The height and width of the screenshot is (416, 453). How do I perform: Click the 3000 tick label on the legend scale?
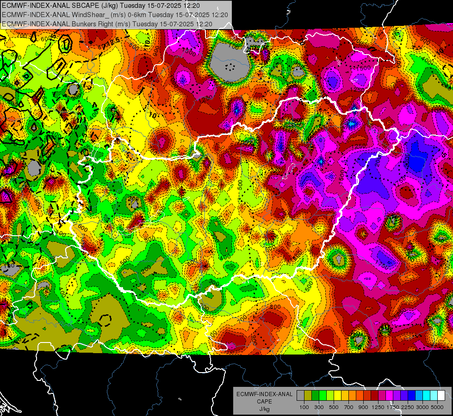[x=422, y=407]
